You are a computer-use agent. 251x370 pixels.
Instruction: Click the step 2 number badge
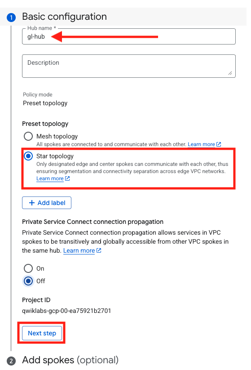(11, 361)
